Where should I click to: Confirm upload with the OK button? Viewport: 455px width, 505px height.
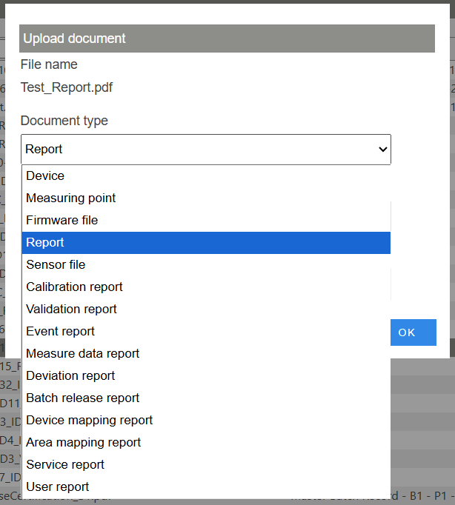[x=413, y=332]
